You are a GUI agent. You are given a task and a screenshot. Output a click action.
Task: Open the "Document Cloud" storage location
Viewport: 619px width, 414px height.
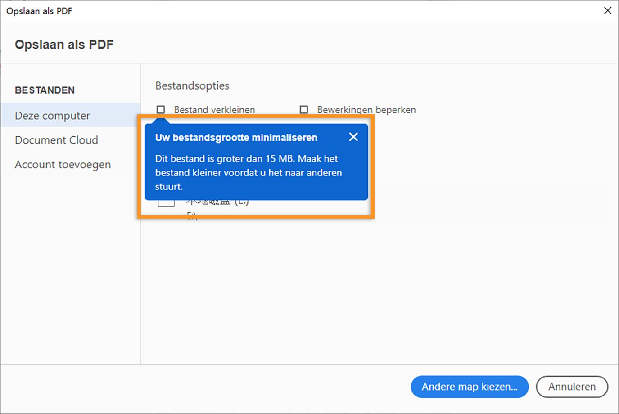coord(56,140)
